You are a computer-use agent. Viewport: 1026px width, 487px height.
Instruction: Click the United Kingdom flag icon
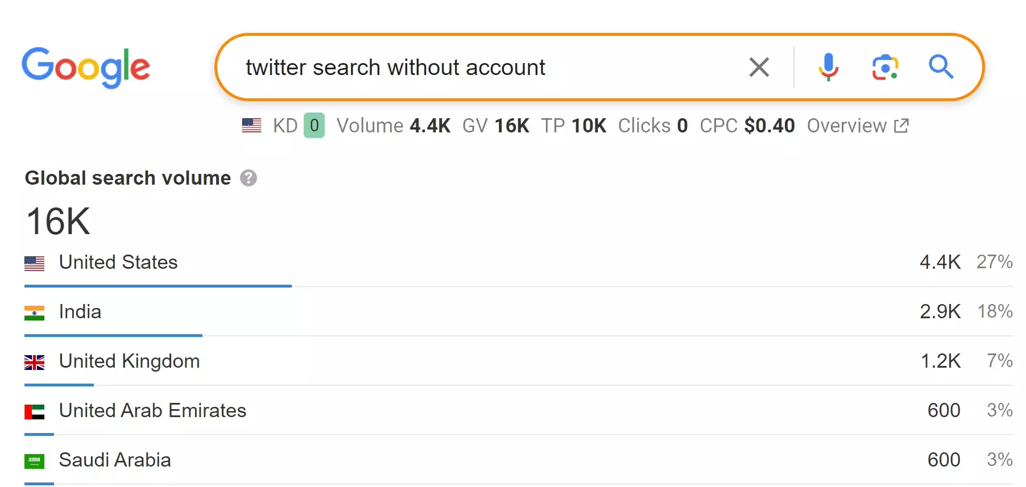pyautogui.click(x=35, y=363)
